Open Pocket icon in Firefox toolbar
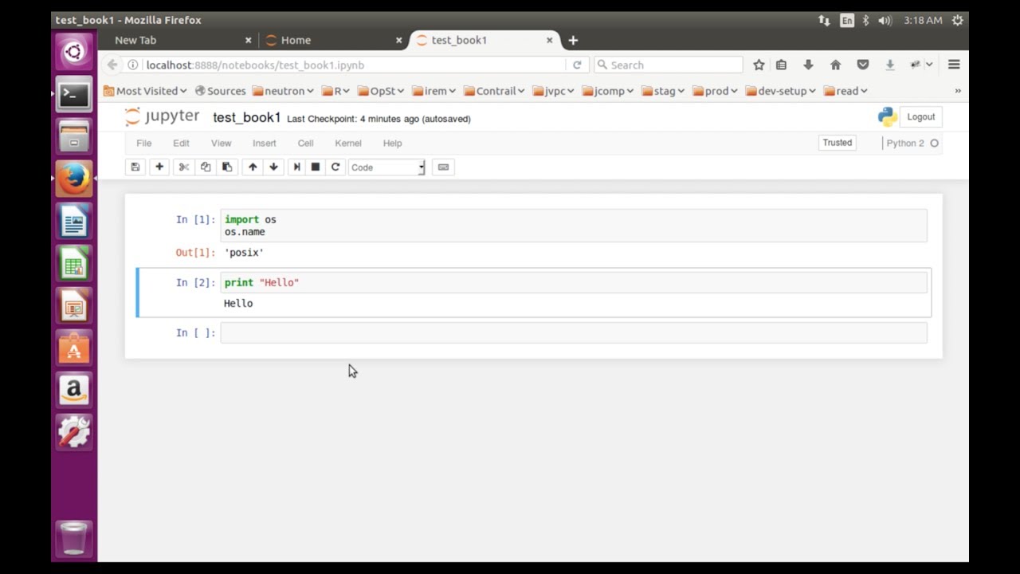The height and width of the screenshot is (574, 1020). pyautogui.click(x=862, y=65)
